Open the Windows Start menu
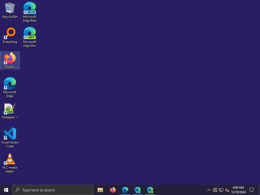 pyautogui.click(x=6, y=190)
